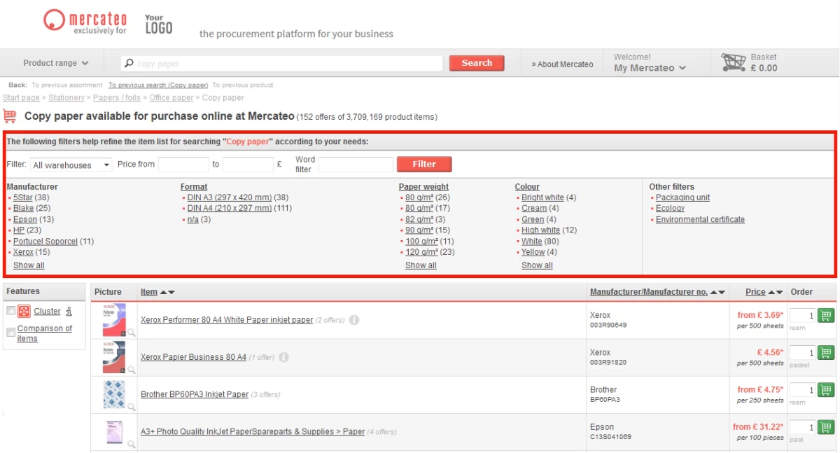The width and height of the screenshot is (840, 453).
Task: Add Brother BP60PA3 Inkjet Paper to basket
Action: tap(826, 390)
